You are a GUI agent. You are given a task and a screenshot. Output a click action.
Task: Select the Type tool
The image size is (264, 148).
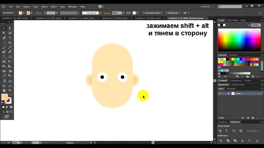click(10, 38)
